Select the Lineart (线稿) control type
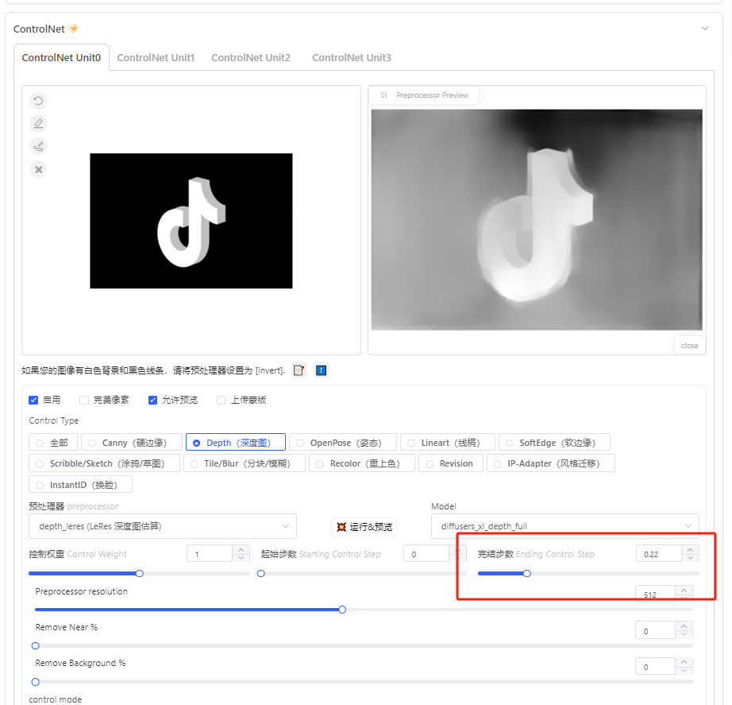Image resolution: width=732 pixels, height=705 pixels. (x=448, y=442)
